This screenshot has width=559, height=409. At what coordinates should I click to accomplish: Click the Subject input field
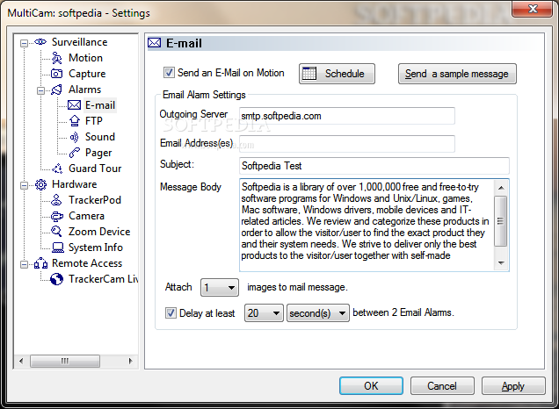(374, 166)
